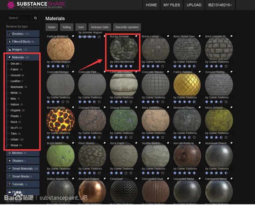This screenshot has width=255, height=205.
Task: Click star rating under Aluminum Directional card
Action: pyautogui.click(x=216, y=173)
